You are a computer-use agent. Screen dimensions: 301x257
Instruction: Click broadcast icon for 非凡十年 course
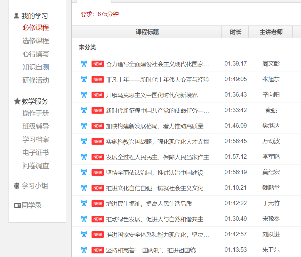click(x=84, y=79)
